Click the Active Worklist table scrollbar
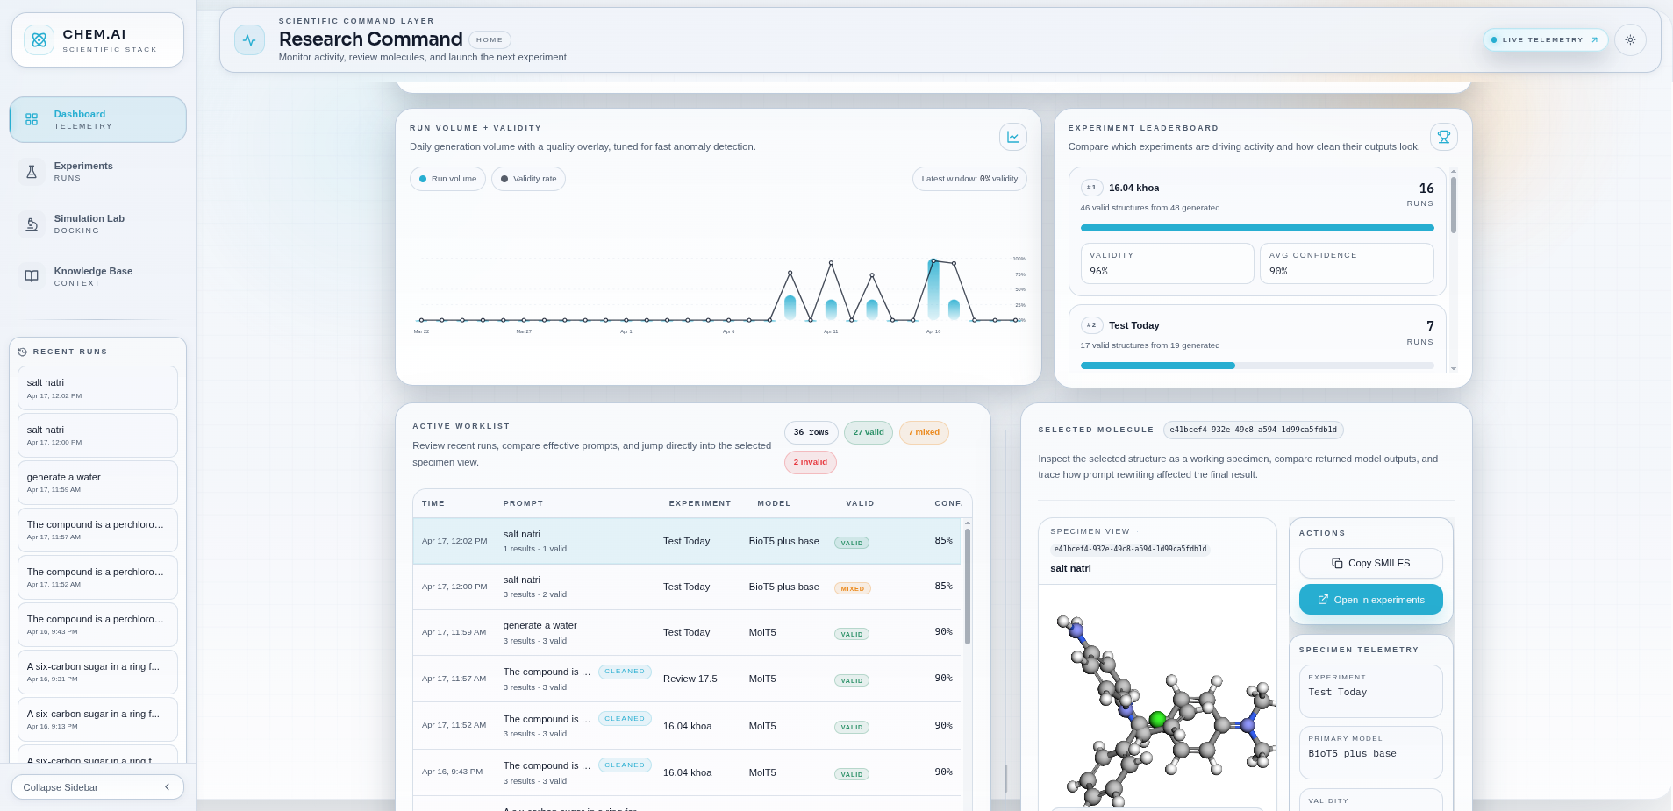 coord(968,586)
